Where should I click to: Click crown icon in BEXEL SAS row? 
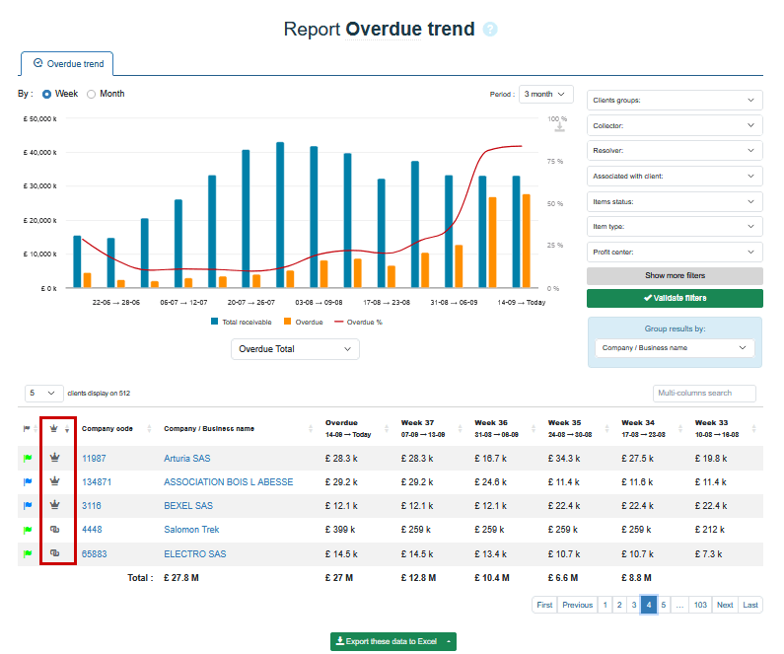(55, 504)
